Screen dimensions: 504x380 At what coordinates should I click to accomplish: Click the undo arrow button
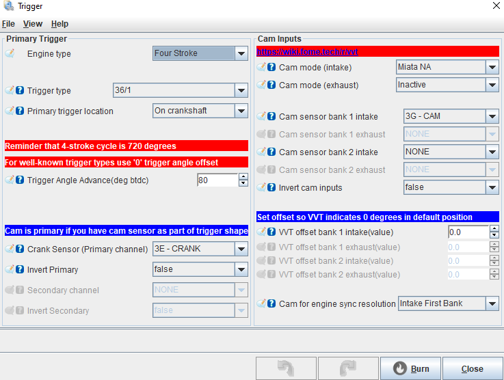(286, 368)
